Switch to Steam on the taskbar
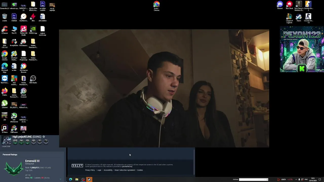 [89, 179]
